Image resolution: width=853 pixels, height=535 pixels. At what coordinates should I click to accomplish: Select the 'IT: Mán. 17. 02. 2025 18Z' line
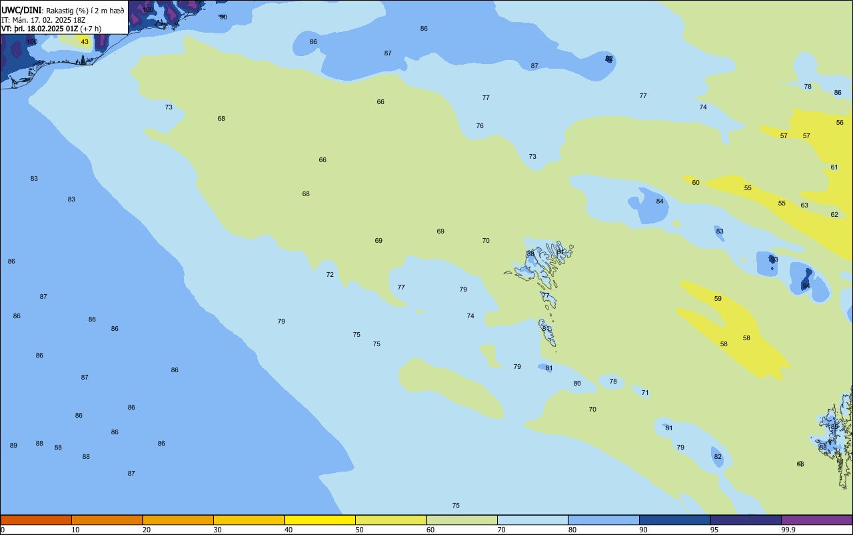tap(43, 19)
